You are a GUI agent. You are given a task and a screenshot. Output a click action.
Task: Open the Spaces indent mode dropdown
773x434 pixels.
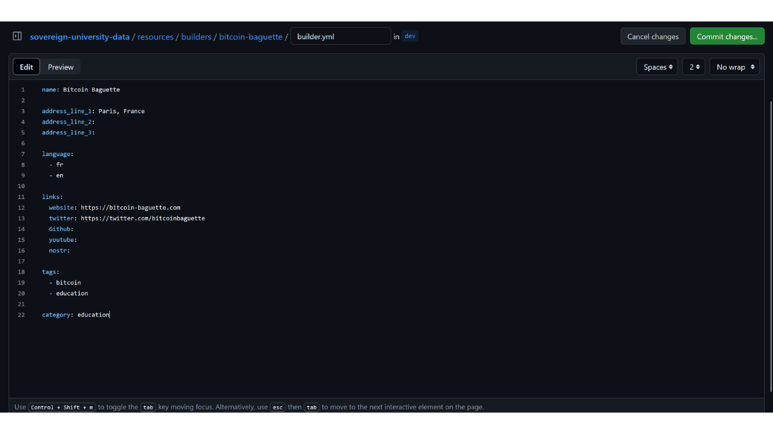(657, 67)
